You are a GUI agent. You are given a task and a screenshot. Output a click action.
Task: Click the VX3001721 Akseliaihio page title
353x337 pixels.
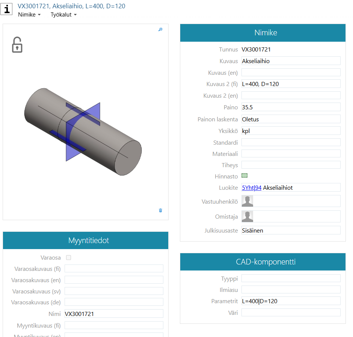71,6
